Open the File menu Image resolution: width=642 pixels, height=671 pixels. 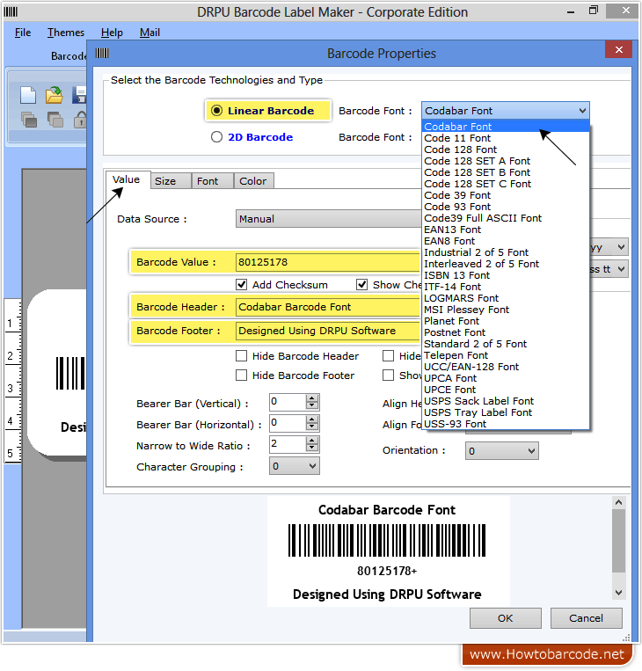click(x=23, y=33)
